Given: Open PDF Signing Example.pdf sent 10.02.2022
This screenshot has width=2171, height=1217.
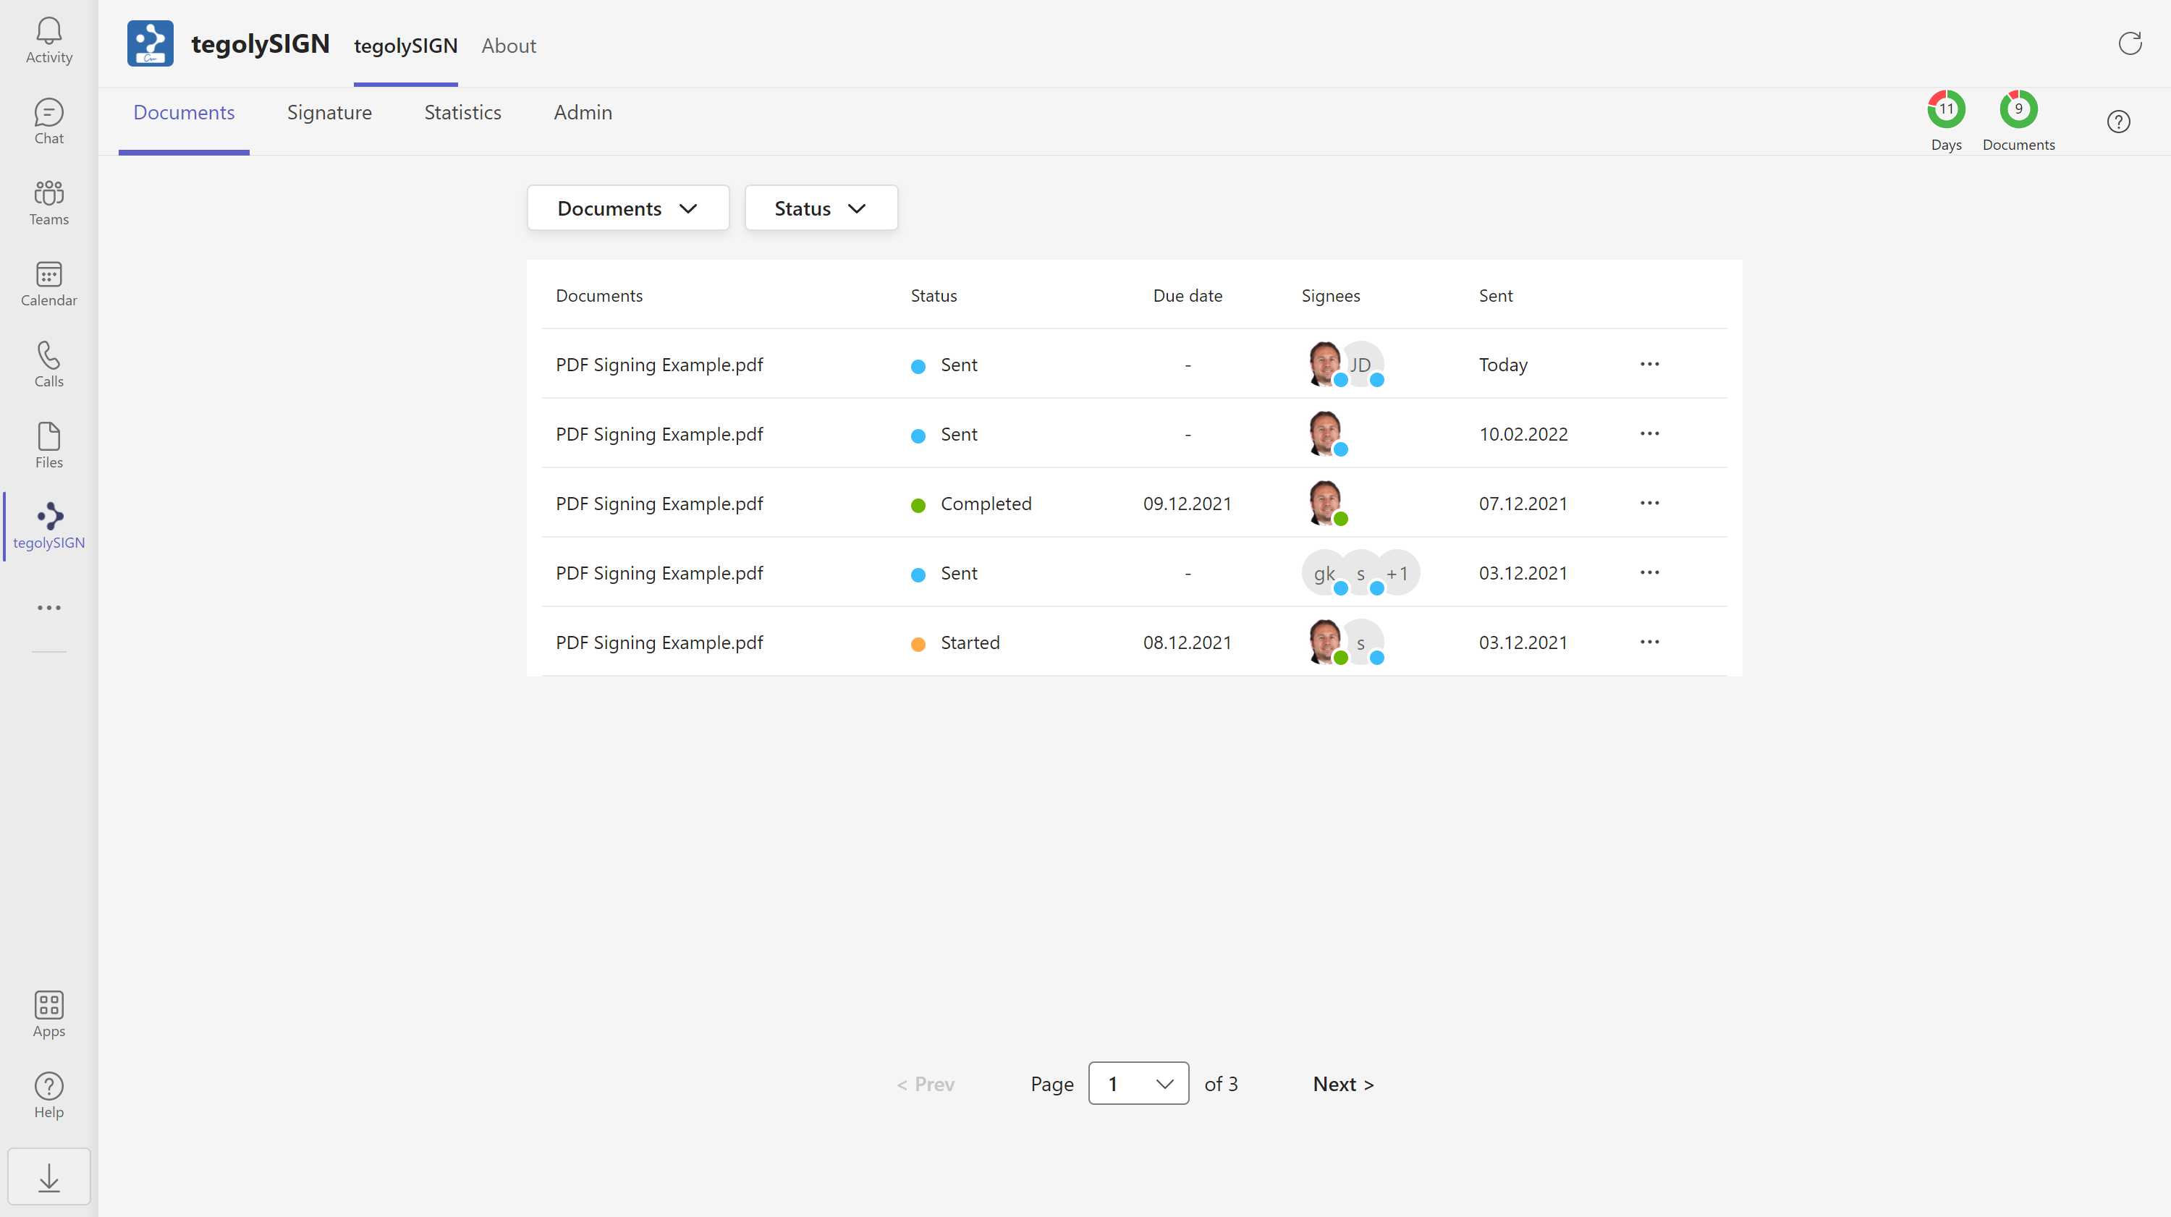Looking at the screenshot, I should [659, 433].
